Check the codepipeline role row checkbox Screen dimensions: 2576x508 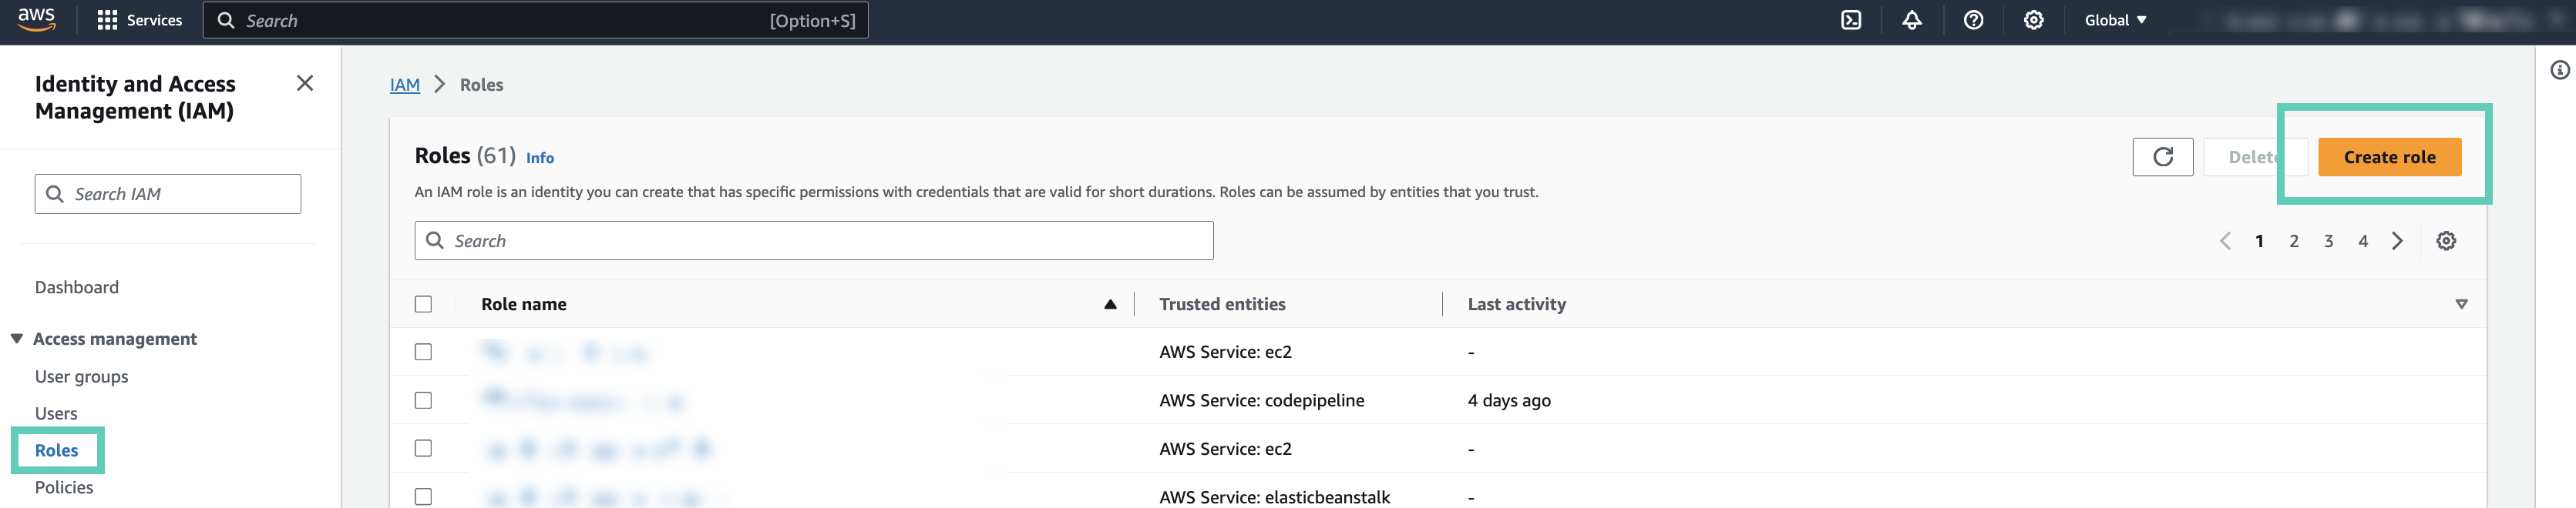[423, 400]
